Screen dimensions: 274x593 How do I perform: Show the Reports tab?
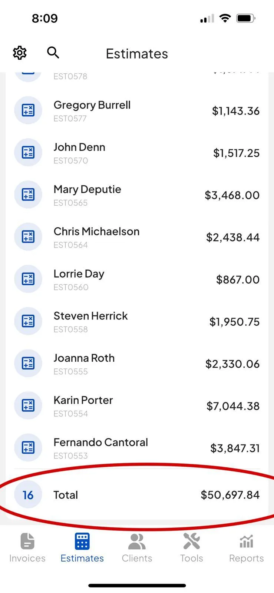coord(246,548)
